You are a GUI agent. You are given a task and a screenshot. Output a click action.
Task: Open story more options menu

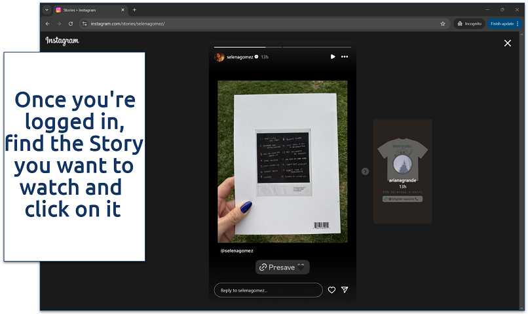pos(345,57)
